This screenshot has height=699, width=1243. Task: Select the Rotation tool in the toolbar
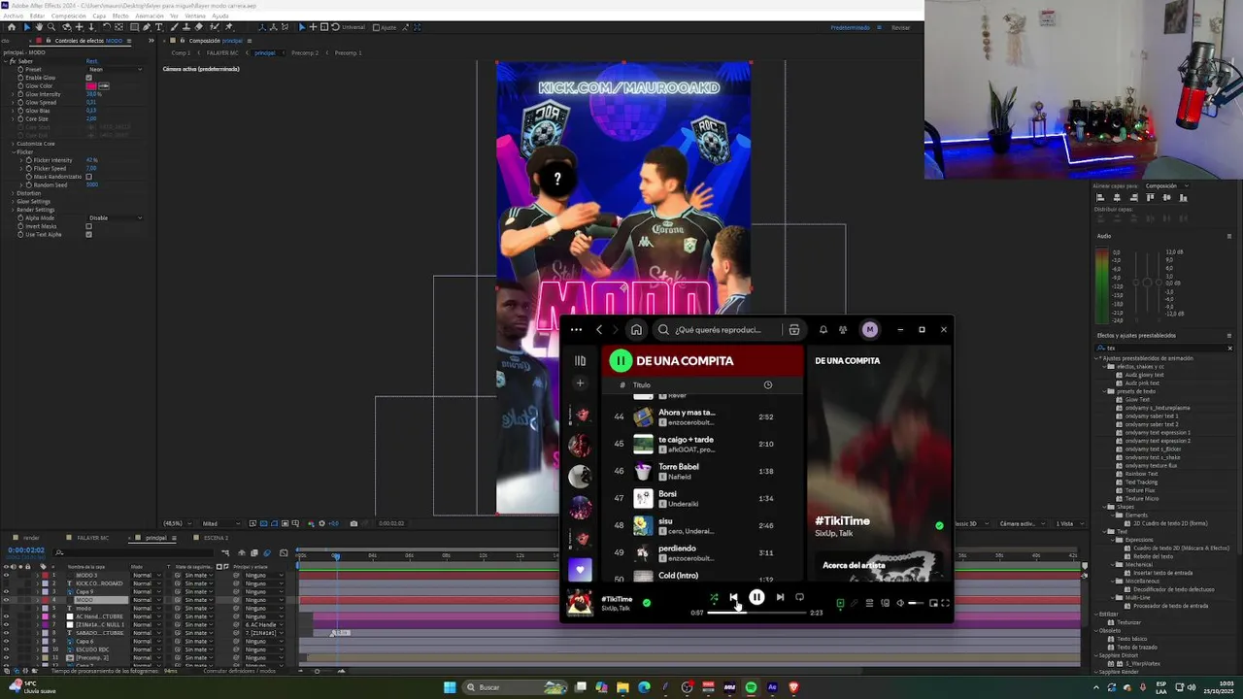pos(107,27)
